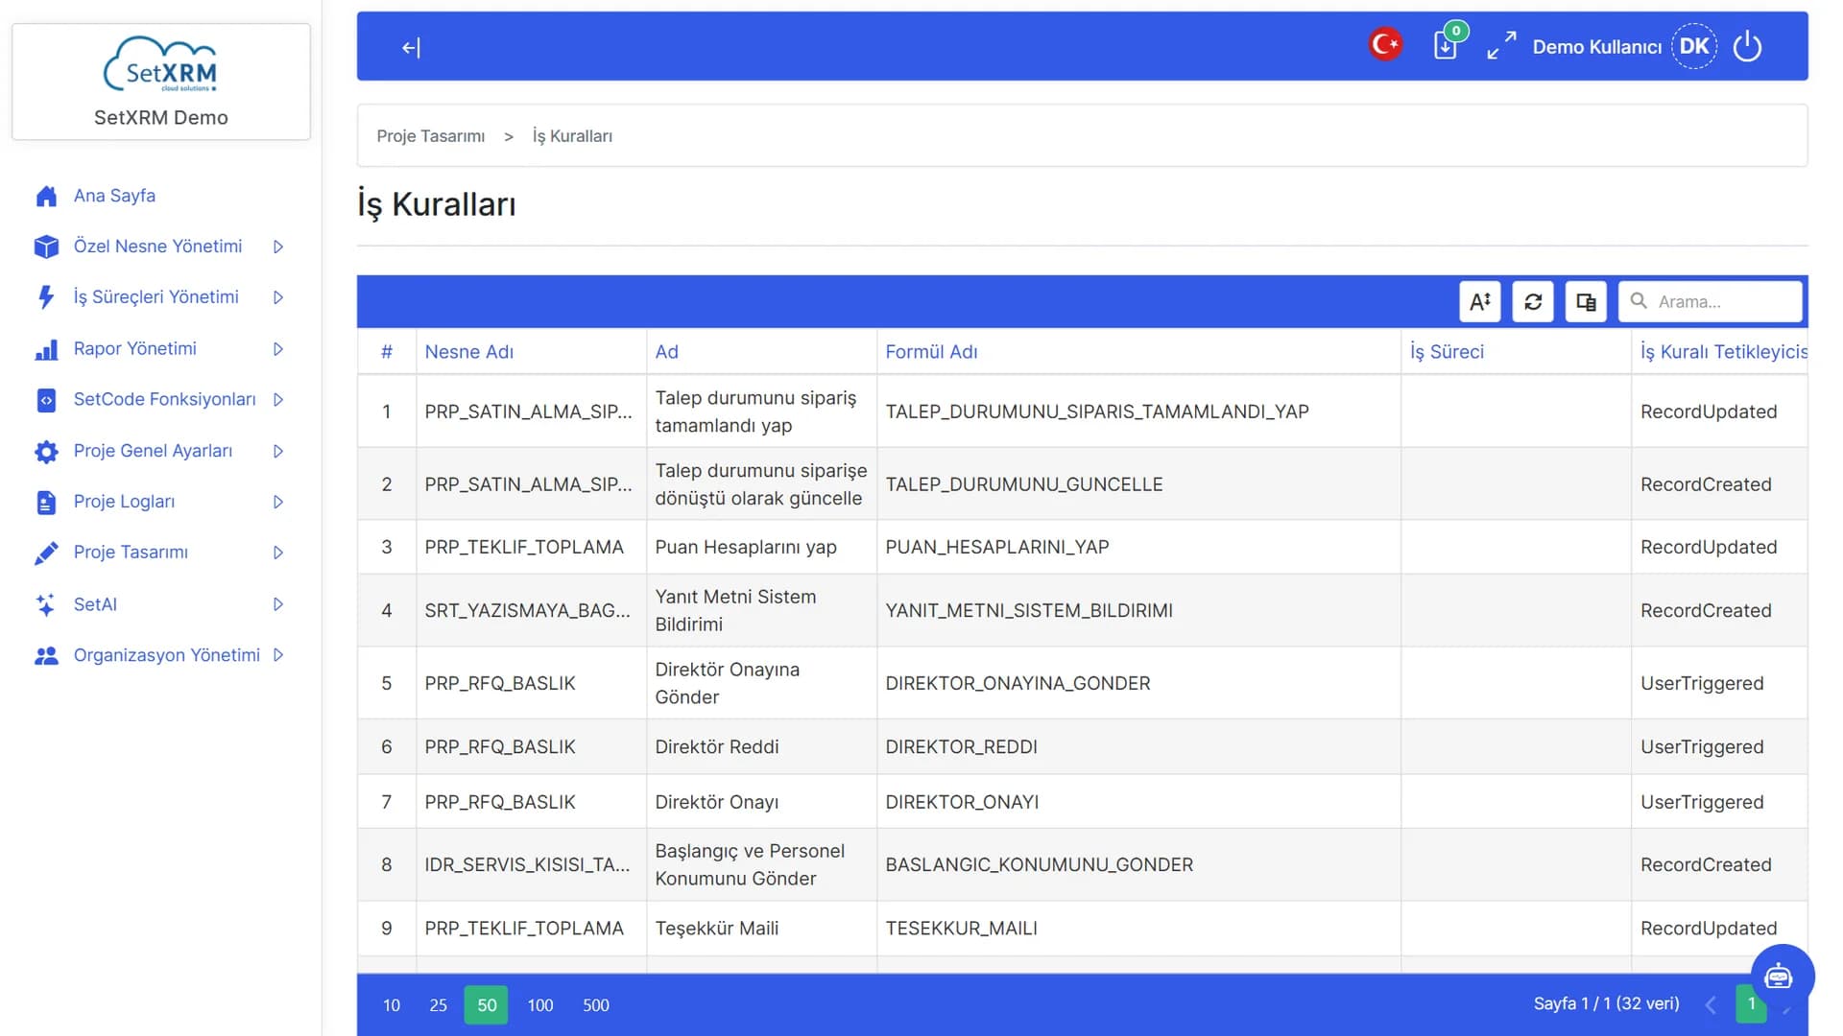Select the DIREKTOR_REDDI formula cell
Viewport: 1843px width, 1036px height.
[x=1137, y=747]
